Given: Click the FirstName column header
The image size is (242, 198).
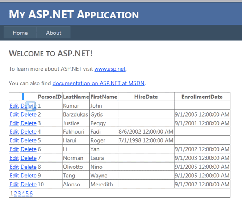Looking at the screenshot, I should 104,97.
